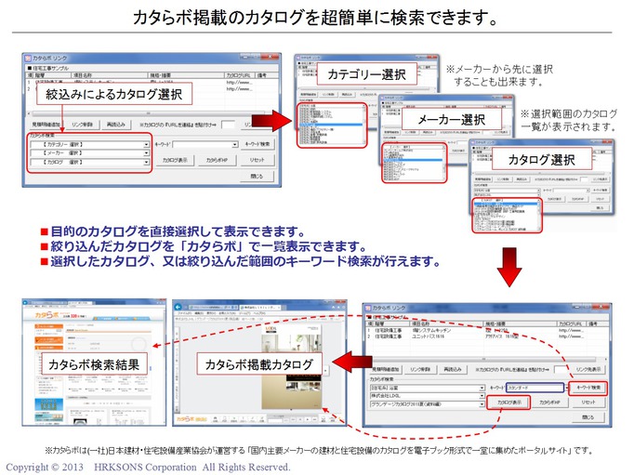Click the first http://www URL cell in the top-left window
Viewport: 634px width, 475px height.
(x=239, y=83)
